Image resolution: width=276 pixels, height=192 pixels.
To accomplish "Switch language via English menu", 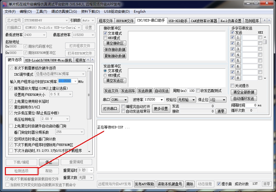I will [140, 12].
